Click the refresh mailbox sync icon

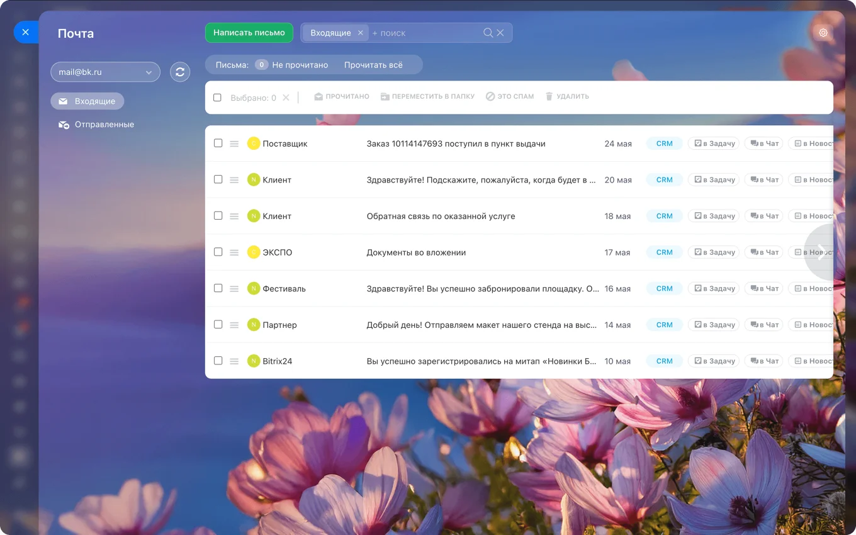pyautogui.click(x=180, y=72)
